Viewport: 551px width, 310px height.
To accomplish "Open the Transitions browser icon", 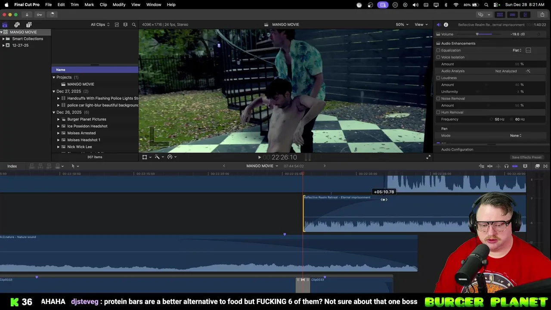I will coord(545,166).
